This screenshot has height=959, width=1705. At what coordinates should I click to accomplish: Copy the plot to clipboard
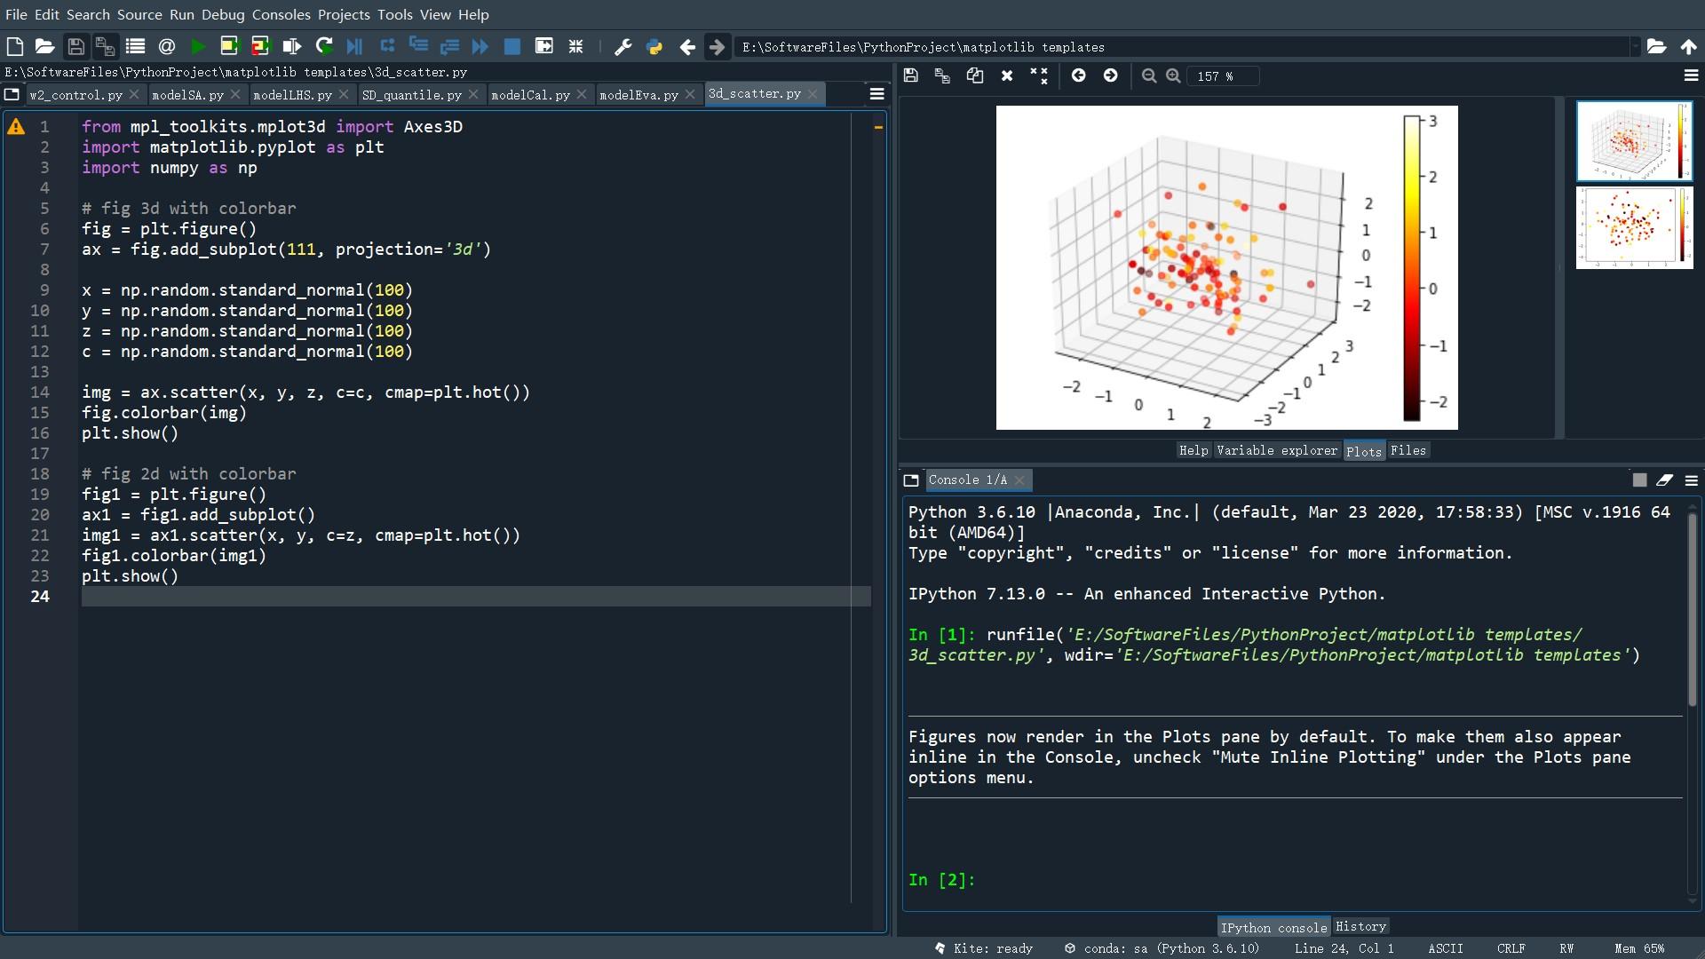[x=974, y=76]
